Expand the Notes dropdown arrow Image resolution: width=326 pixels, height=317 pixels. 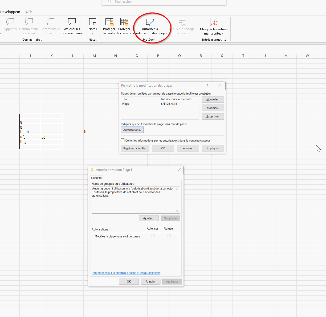pos(92,33)
